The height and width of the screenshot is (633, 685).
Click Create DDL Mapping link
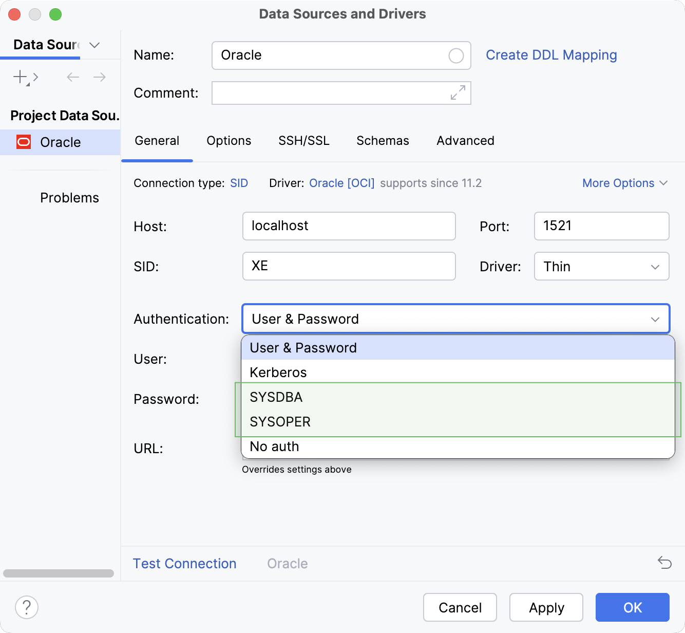(551, 55)
